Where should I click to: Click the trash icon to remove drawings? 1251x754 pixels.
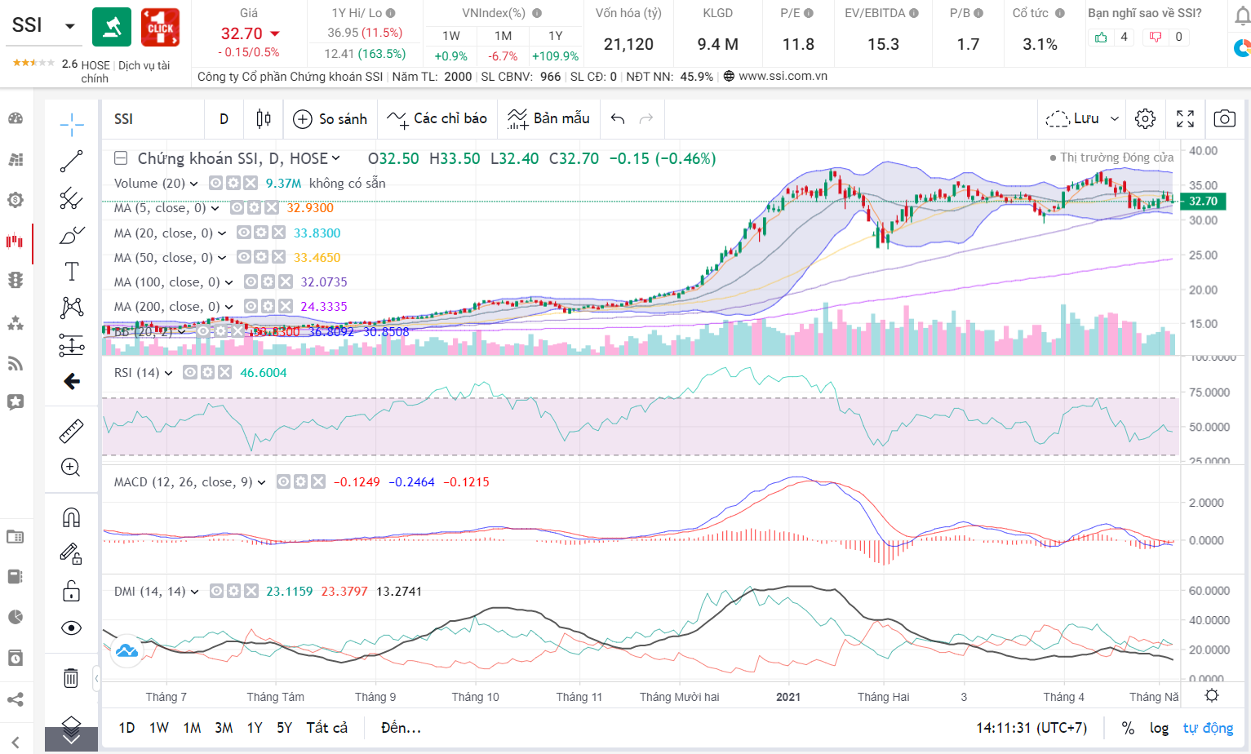tap(72, 678)
